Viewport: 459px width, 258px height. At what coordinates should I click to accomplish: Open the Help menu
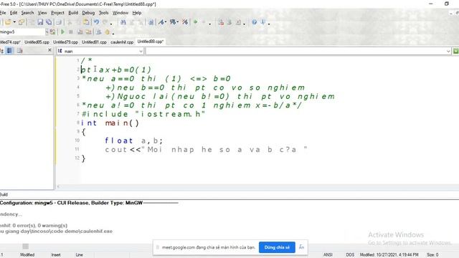137,13
